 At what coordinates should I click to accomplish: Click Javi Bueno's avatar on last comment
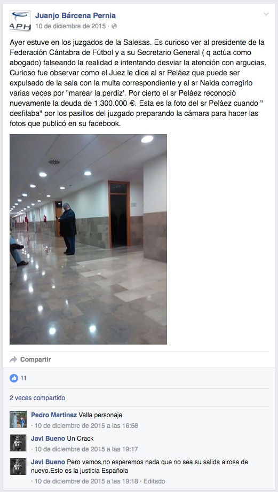click(18, 466)
